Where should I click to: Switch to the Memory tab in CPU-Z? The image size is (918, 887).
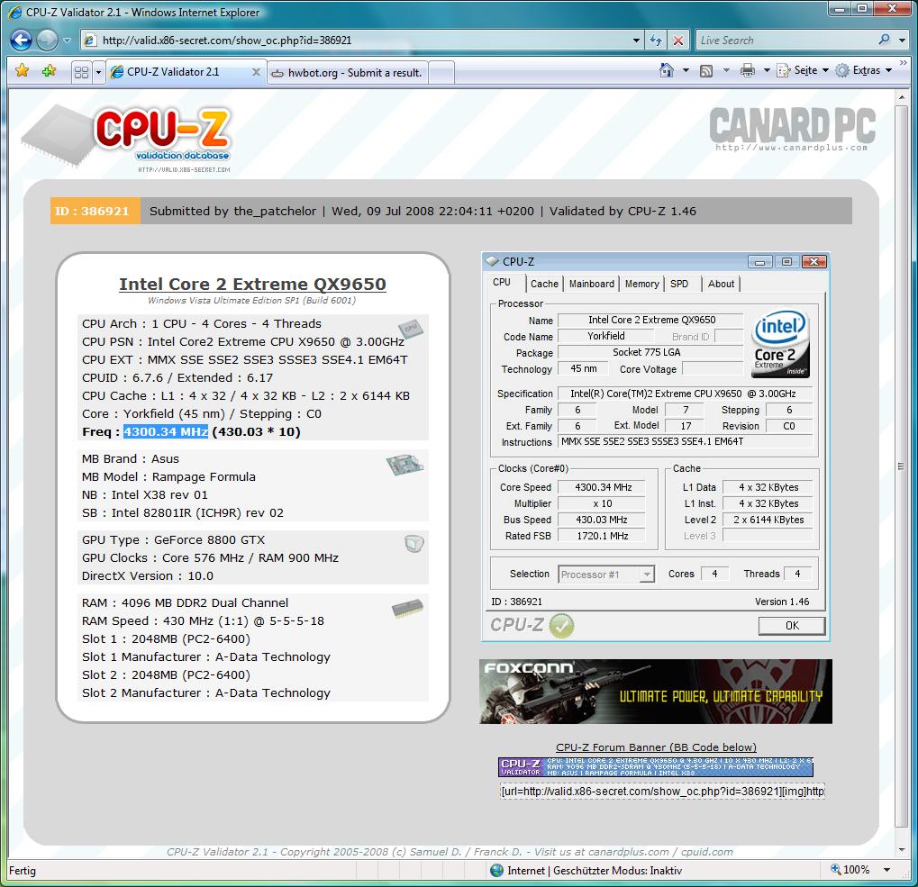coord(641,284)
